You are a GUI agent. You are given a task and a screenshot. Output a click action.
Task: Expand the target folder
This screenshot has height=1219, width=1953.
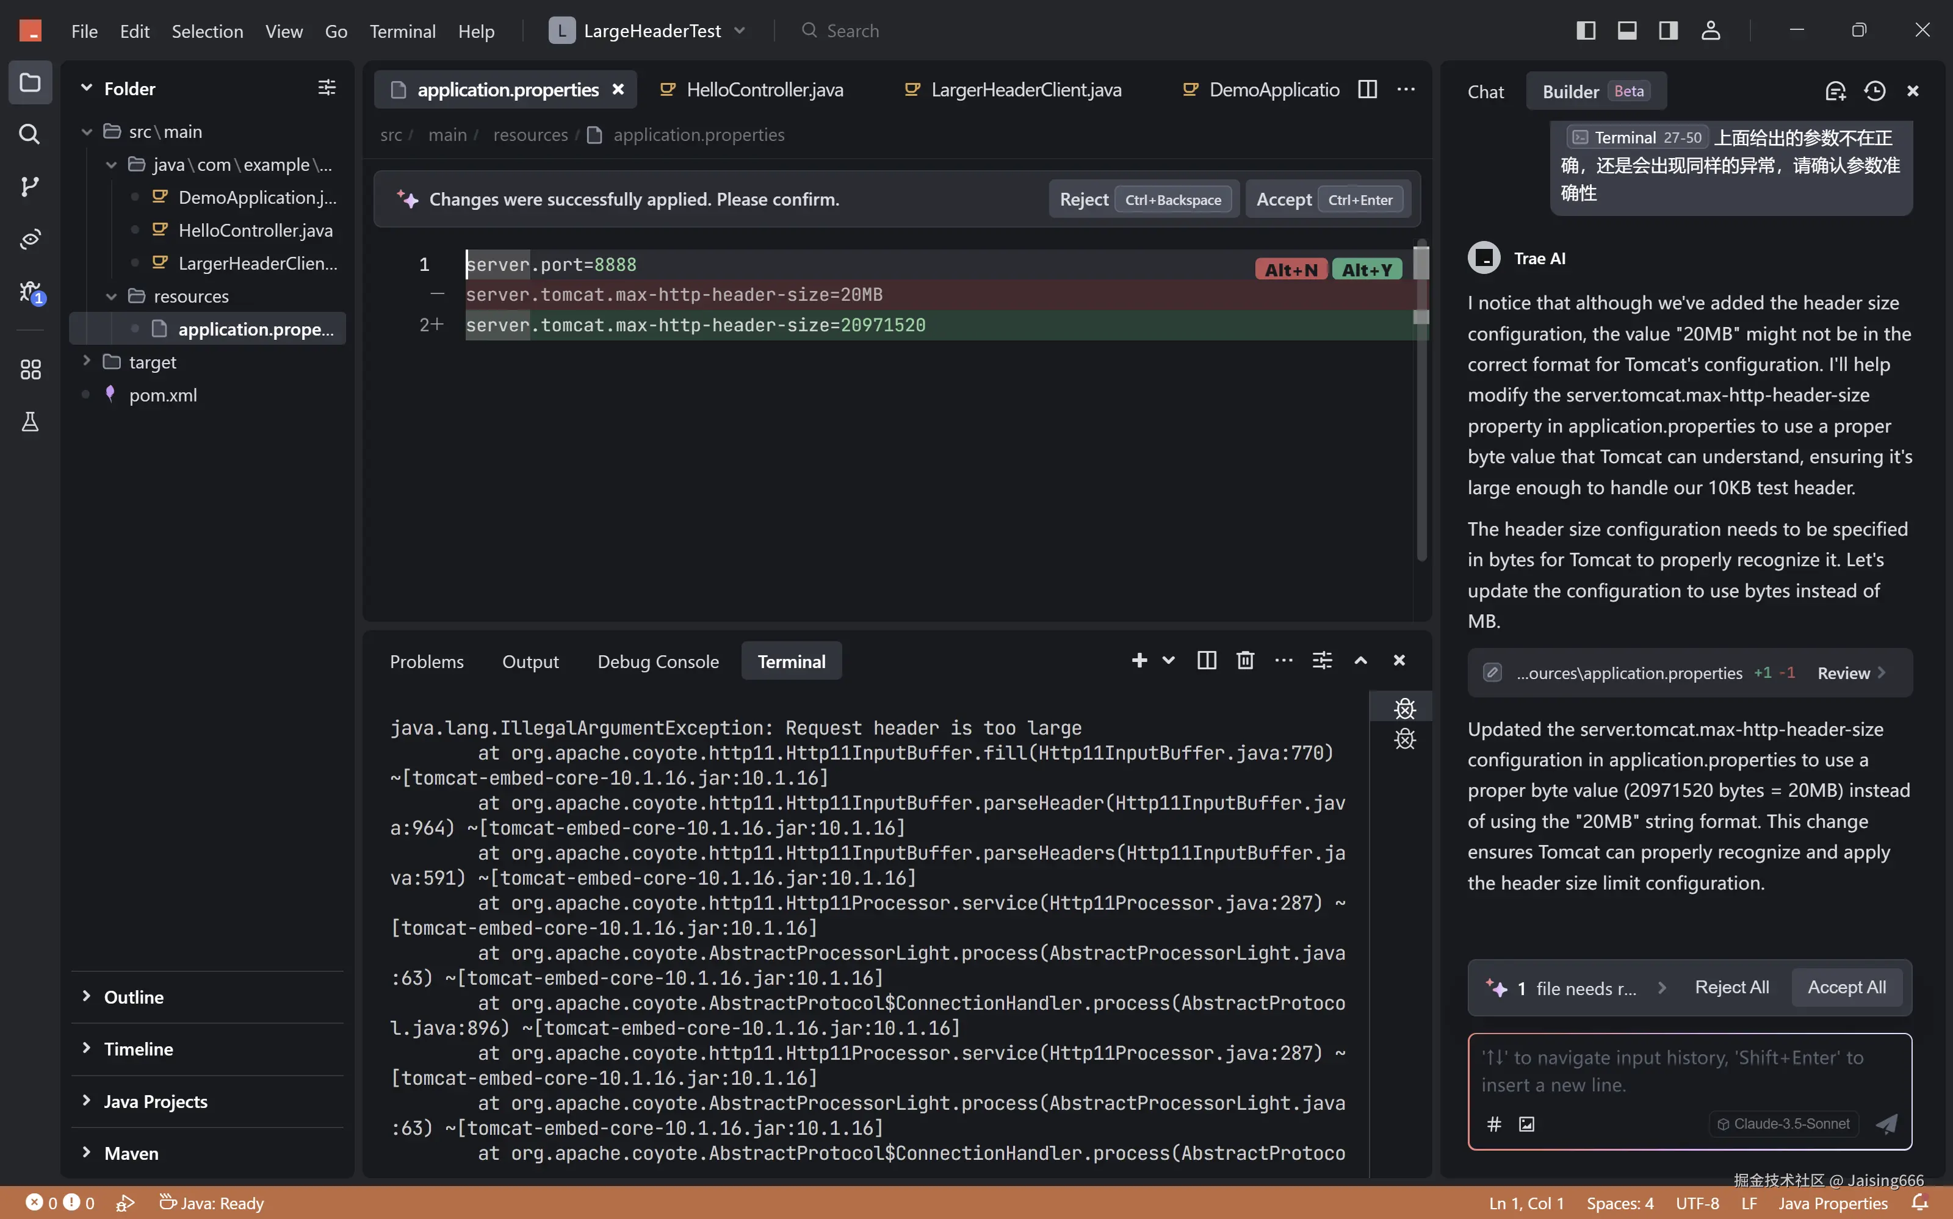click(x=153, y=362)
